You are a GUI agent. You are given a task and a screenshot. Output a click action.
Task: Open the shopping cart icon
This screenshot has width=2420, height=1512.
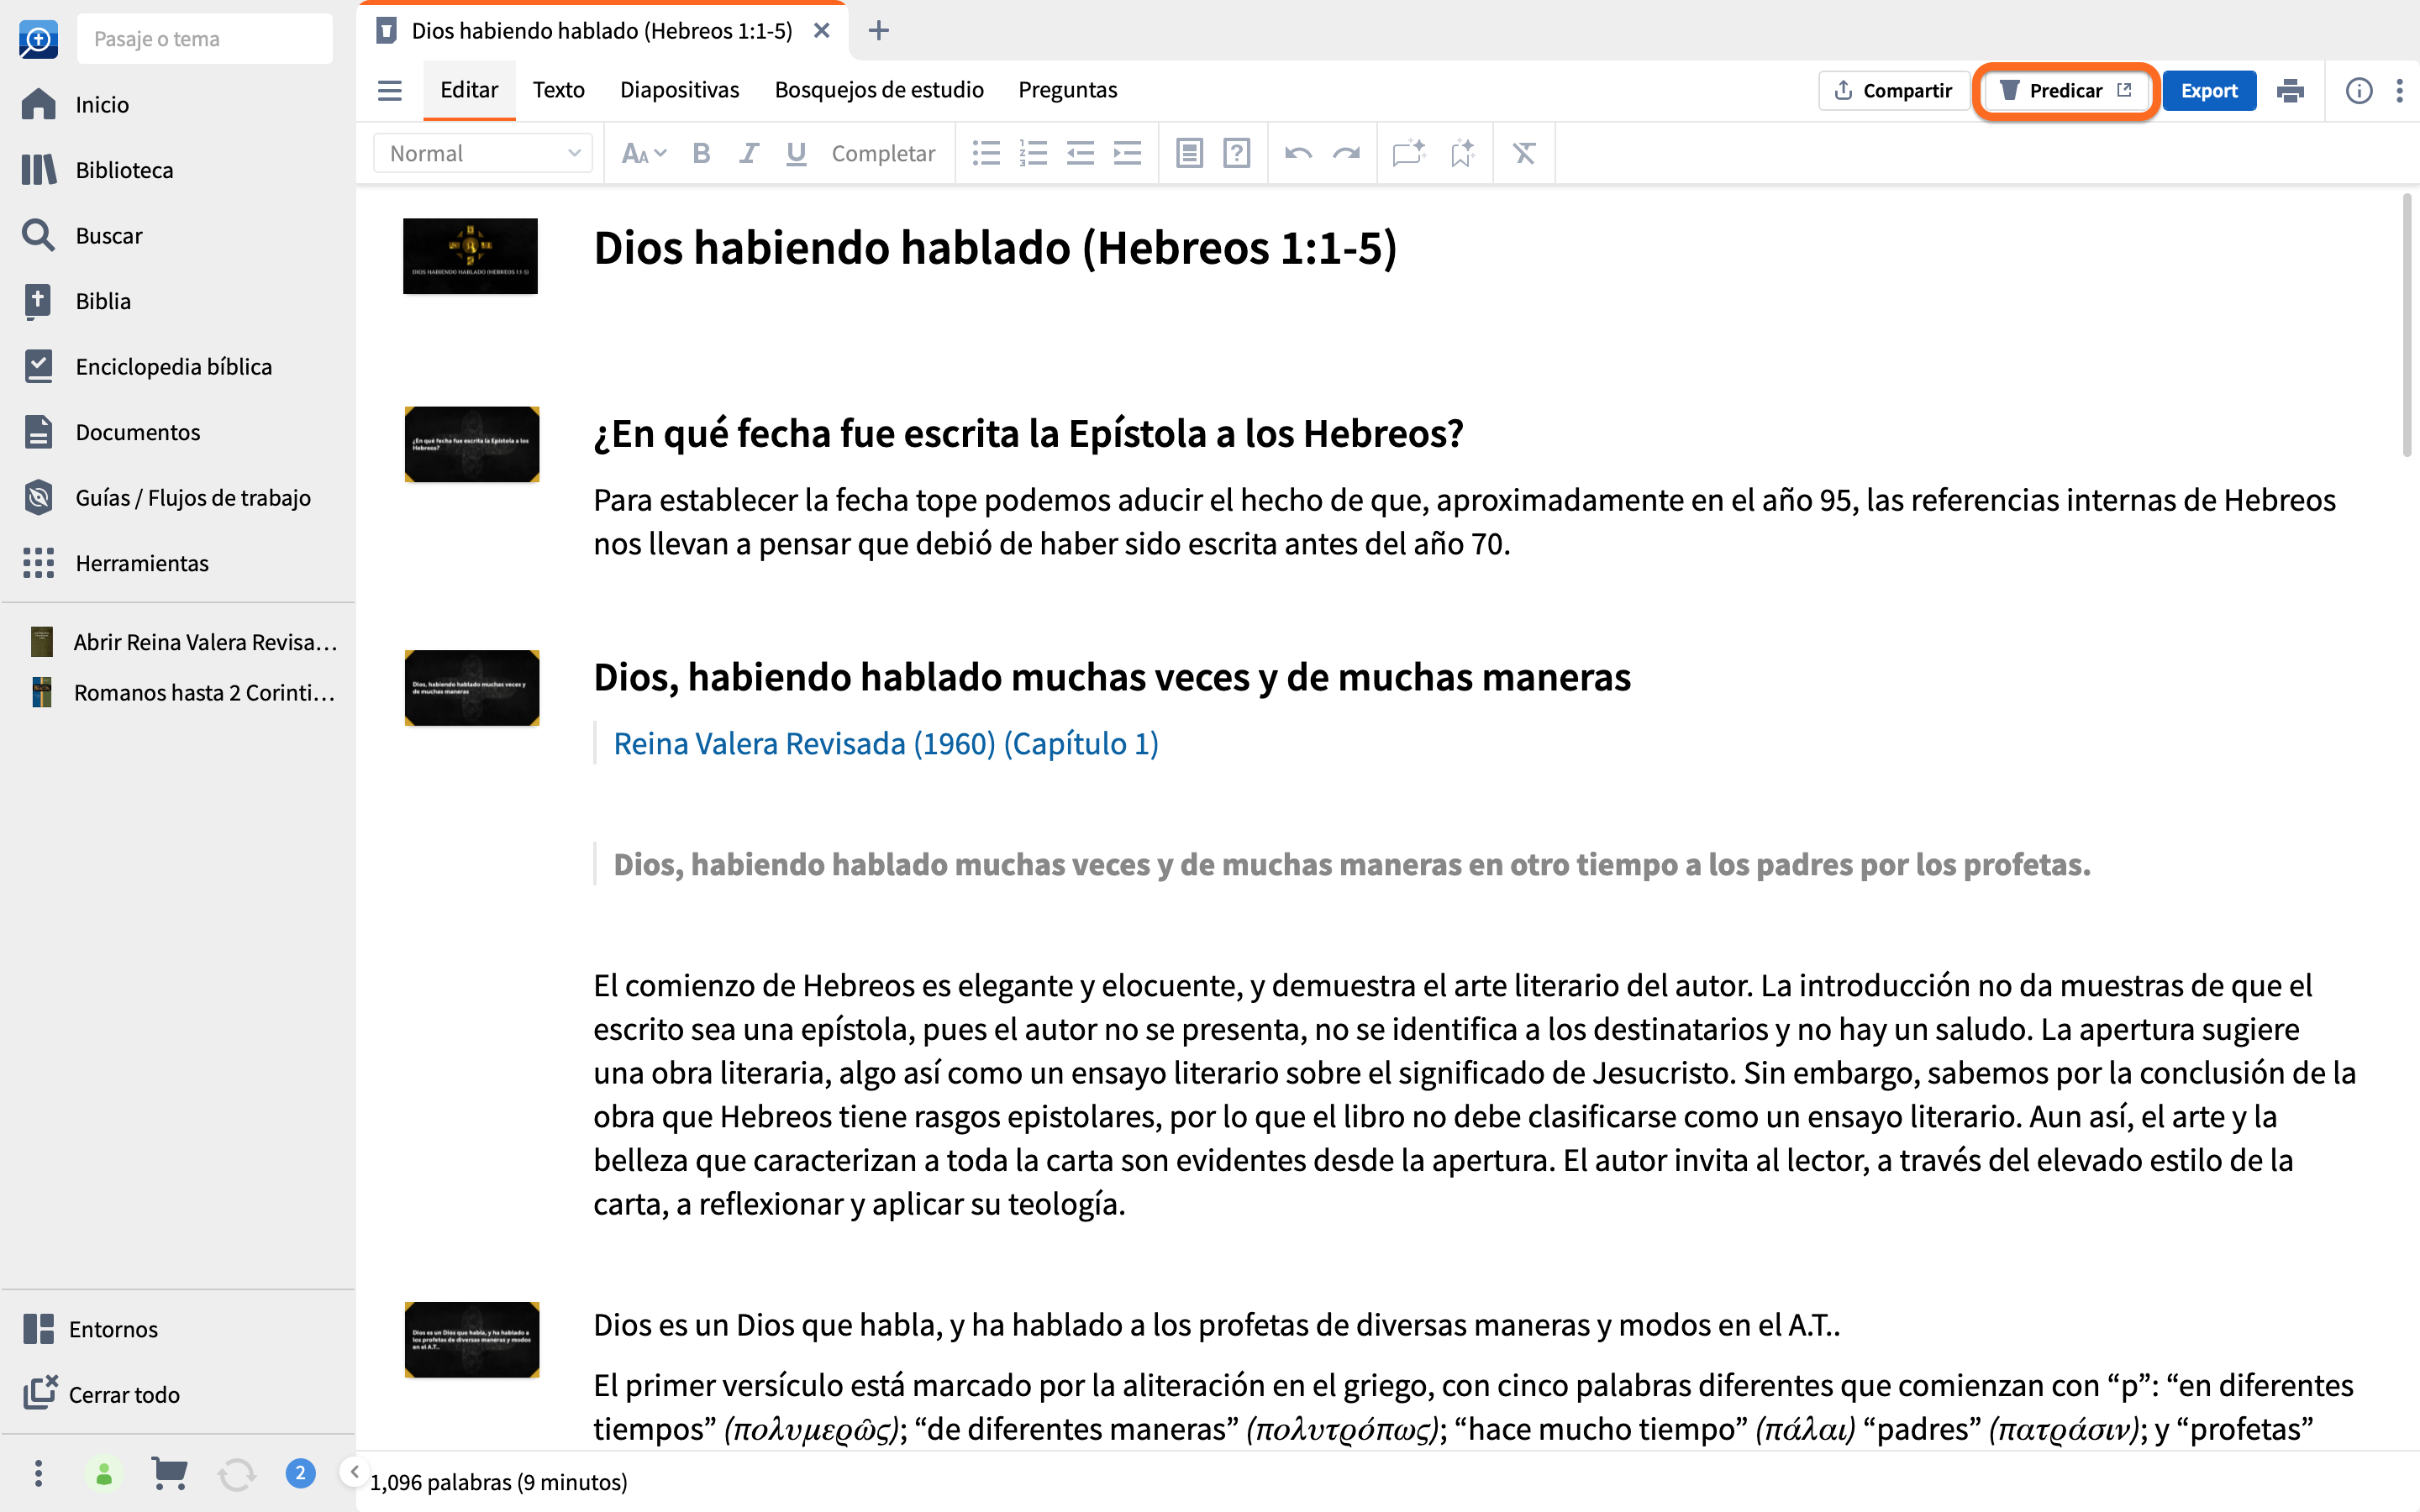point(169,1473)
